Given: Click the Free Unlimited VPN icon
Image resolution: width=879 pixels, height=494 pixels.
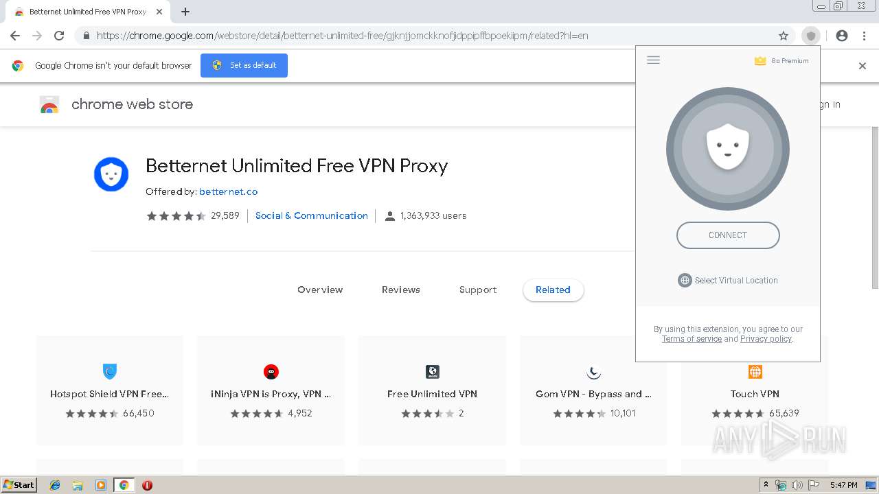Looking at the screenshot, I should pos(433,372).
